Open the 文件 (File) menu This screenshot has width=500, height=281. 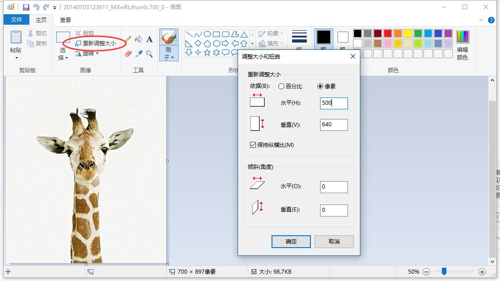coord(16,20)
